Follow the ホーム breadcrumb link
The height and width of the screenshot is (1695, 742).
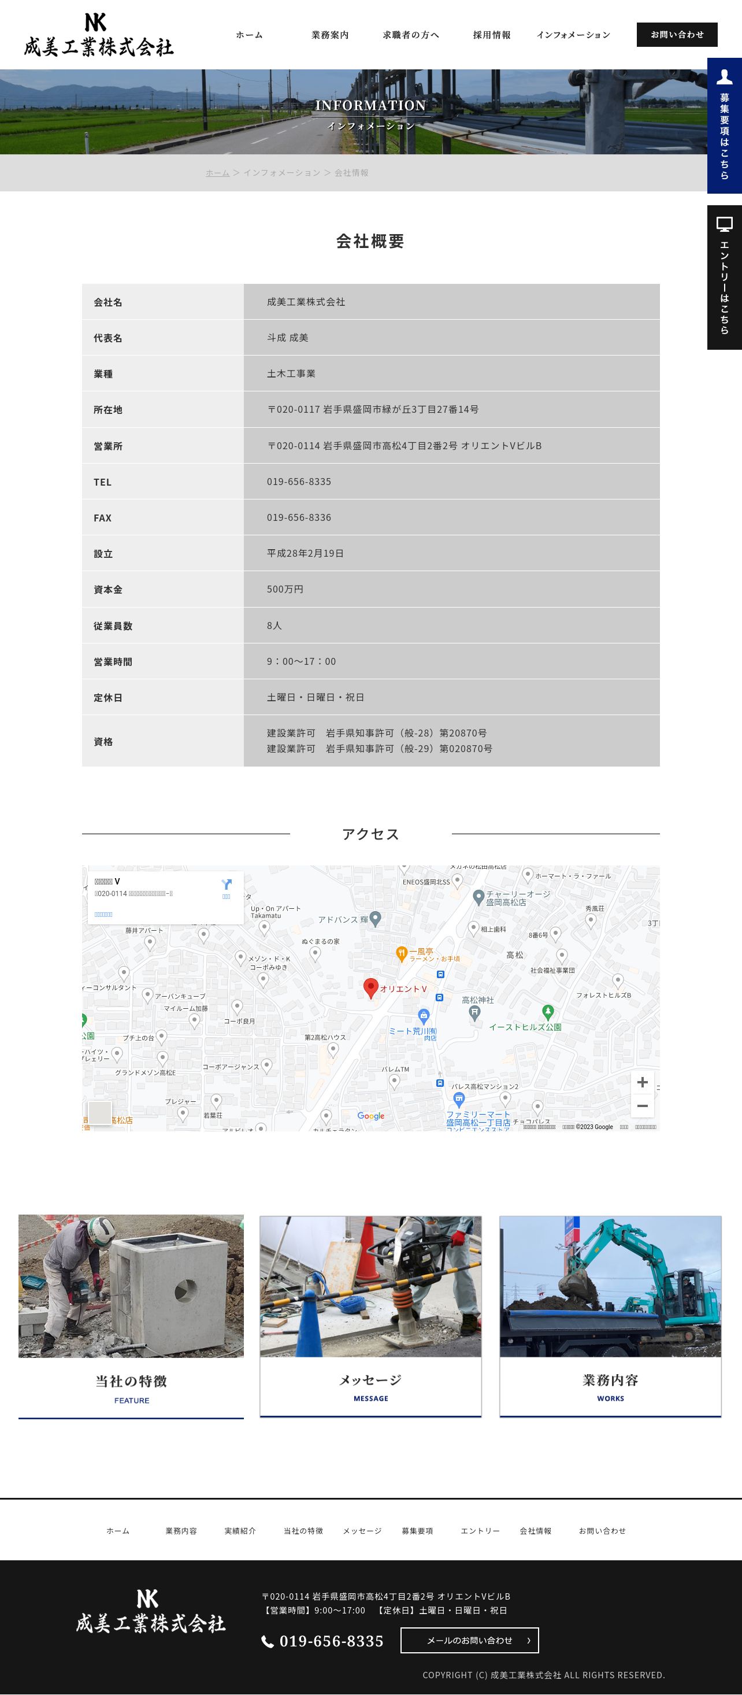[218, 172]
